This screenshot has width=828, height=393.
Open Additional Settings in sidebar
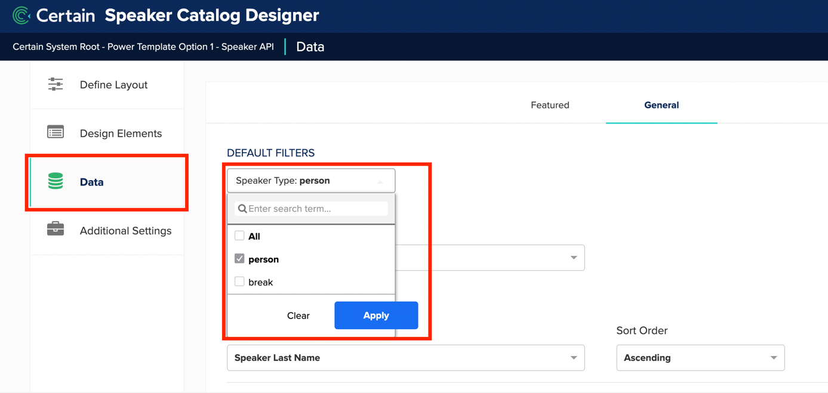107,230
